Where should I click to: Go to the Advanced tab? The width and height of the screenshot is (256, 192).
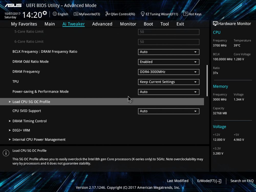point(102,24)
